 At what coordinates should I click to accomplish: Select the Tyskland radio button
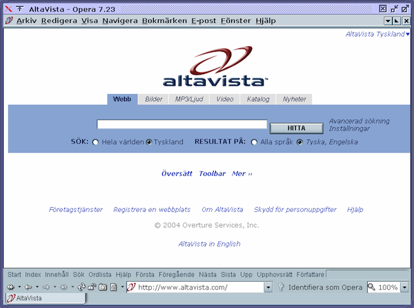pos(149,142)
